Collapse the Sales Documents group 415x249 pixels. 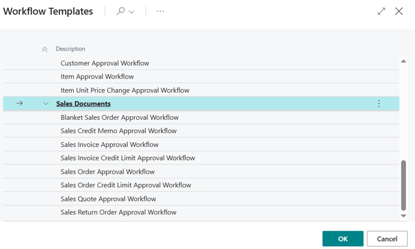(45, 104)
